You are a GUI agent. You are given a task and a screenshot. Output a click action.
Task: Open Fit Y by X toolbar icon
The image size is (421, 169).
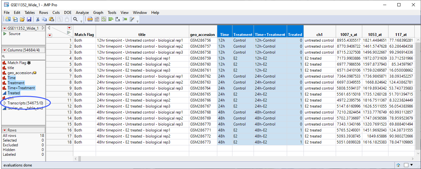[x=118, y=19]
